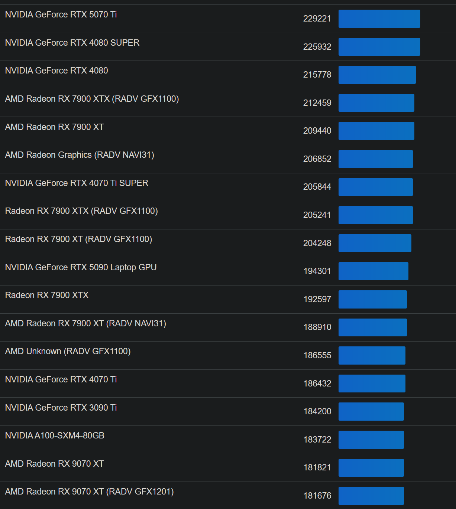Click the blue bar beside score 206852
The image size is (456, 509).
click(376, 159)
